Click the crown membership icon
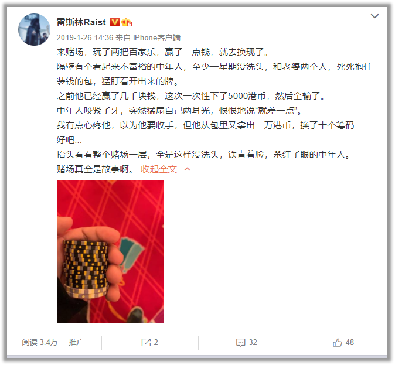The height and width of the screenshot is (365, 395). point(127,22)
